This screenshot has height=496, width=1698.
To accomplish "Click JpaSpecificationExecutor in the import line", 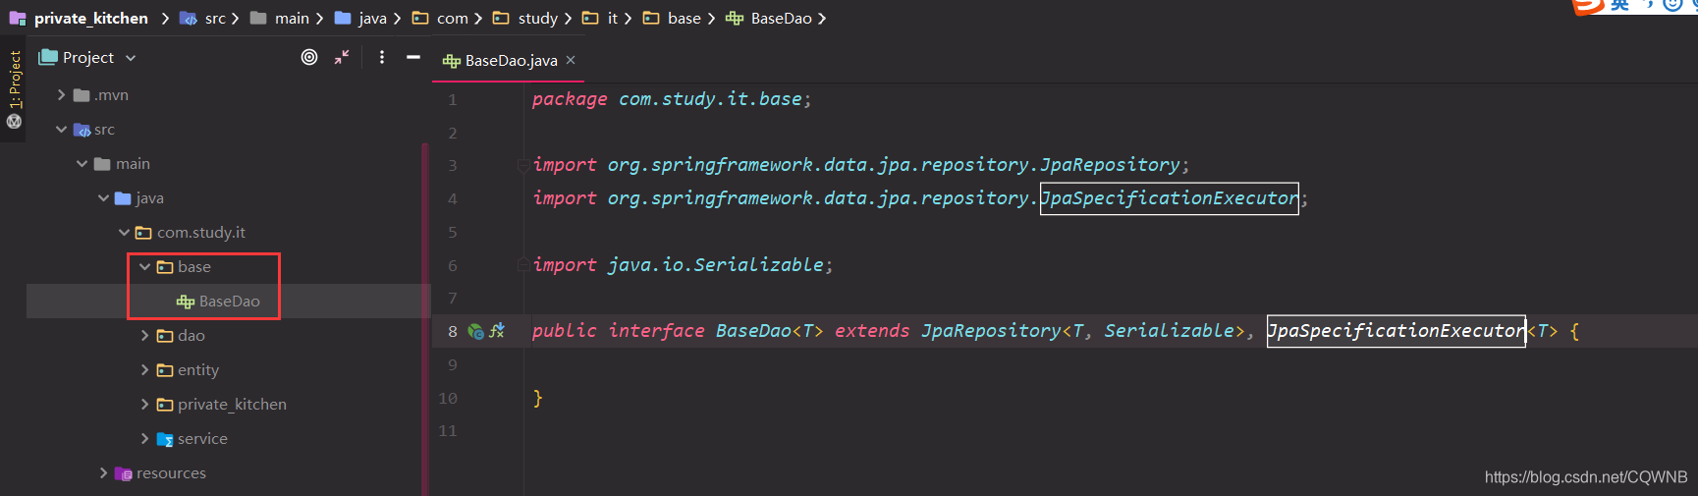I will pyautogui.click(x=1169, y=197).
